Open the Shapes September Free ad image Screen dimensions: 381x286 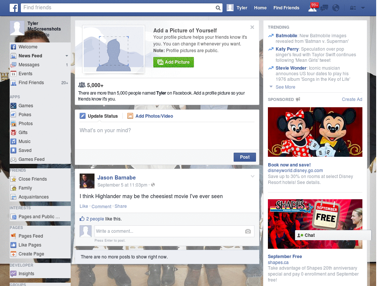(x=315, y=224)
